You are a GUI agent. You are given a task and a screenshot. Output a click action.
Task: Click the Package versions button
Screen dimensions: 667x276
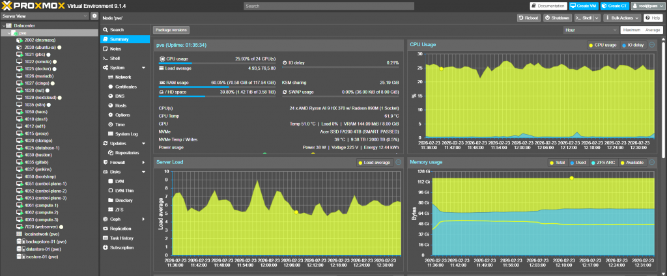point(172,30)
